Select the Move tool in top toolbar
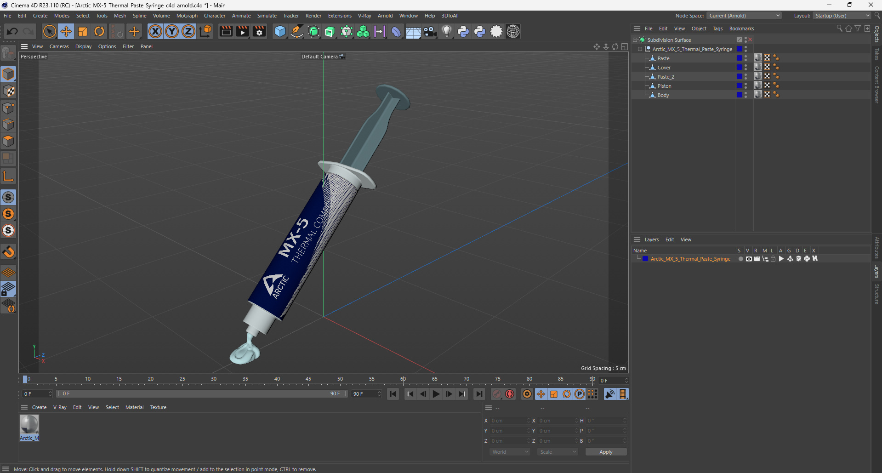 tap(66, 31)
